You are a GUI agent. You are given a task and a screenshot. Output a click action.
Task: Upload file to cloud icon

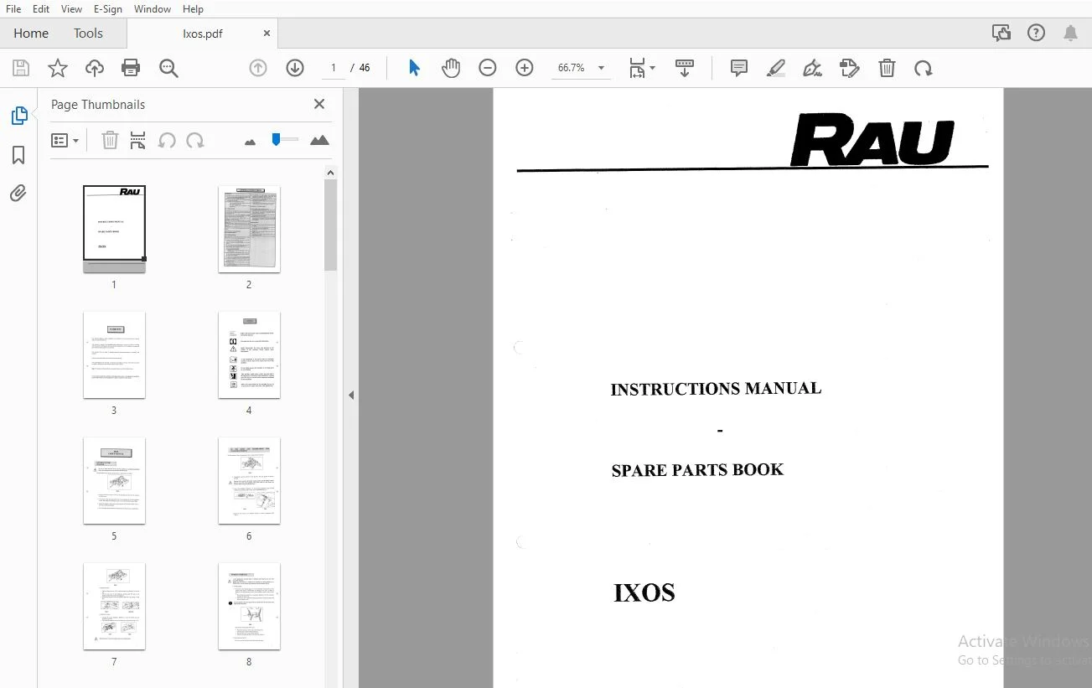click(x=95, y=69)
